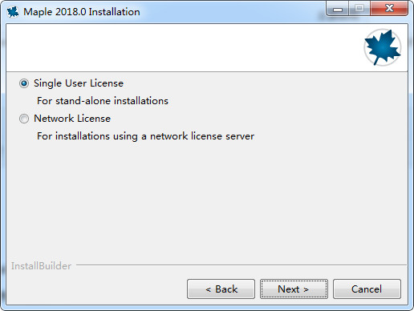Click the empty white header banner

click(185, 47)
